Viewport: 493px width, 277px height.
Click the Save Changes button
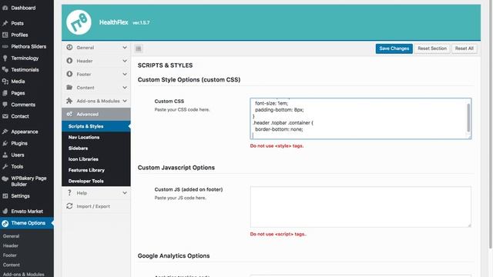[394, 48]
